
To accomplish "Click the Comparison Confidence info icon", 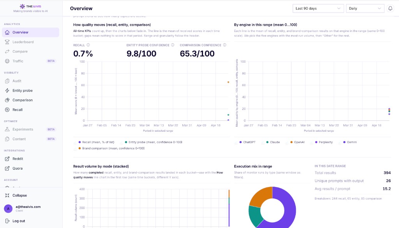I will [x=224, y=45].
